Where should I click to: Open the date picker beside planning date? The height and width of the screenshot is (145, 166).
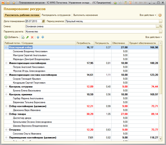[x=43, y=21]
